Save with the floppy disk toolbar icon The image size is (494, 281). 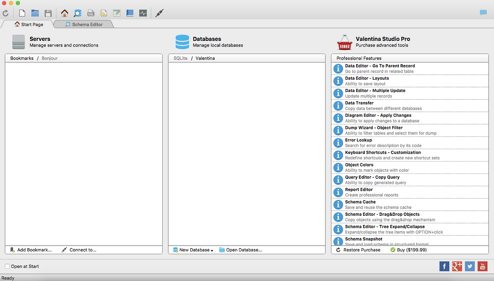[48, 13]
